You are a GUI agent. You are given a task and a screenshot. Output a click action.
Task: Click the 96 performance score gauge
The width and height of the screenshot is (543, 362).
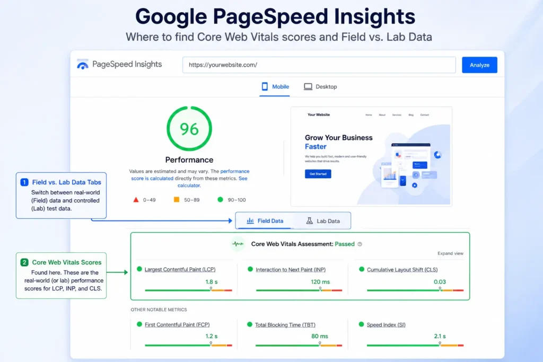[x=189, y=128]
